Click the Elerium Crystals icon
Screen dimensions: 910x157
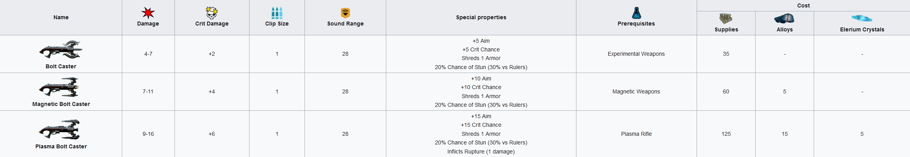click(x=862, y=18)
